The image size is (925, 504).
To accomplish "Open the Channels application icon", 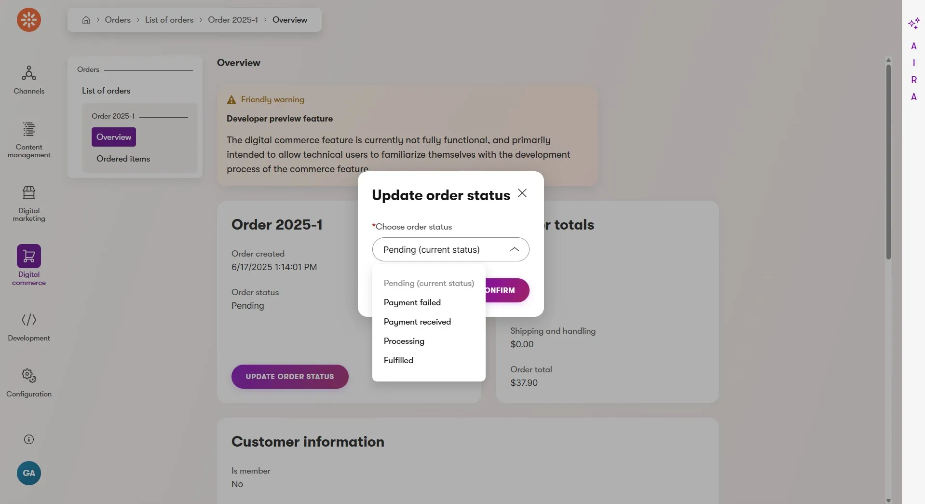I will 29,73.
